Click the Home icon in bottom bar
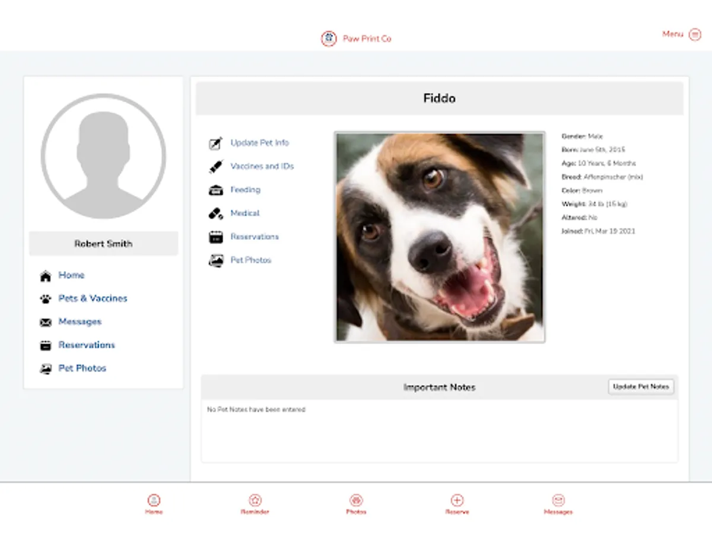The width and height of the screenshot is (712, 534). 154,501
